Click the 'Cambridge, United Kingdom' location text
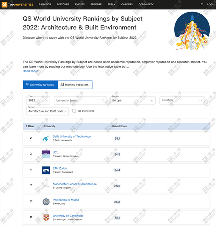Viewport: 216px width, 226px height. [68, 220]
